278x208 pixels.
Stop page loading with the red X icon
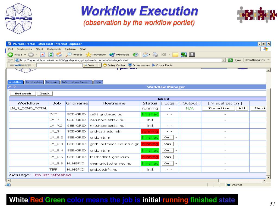point(43,55)
